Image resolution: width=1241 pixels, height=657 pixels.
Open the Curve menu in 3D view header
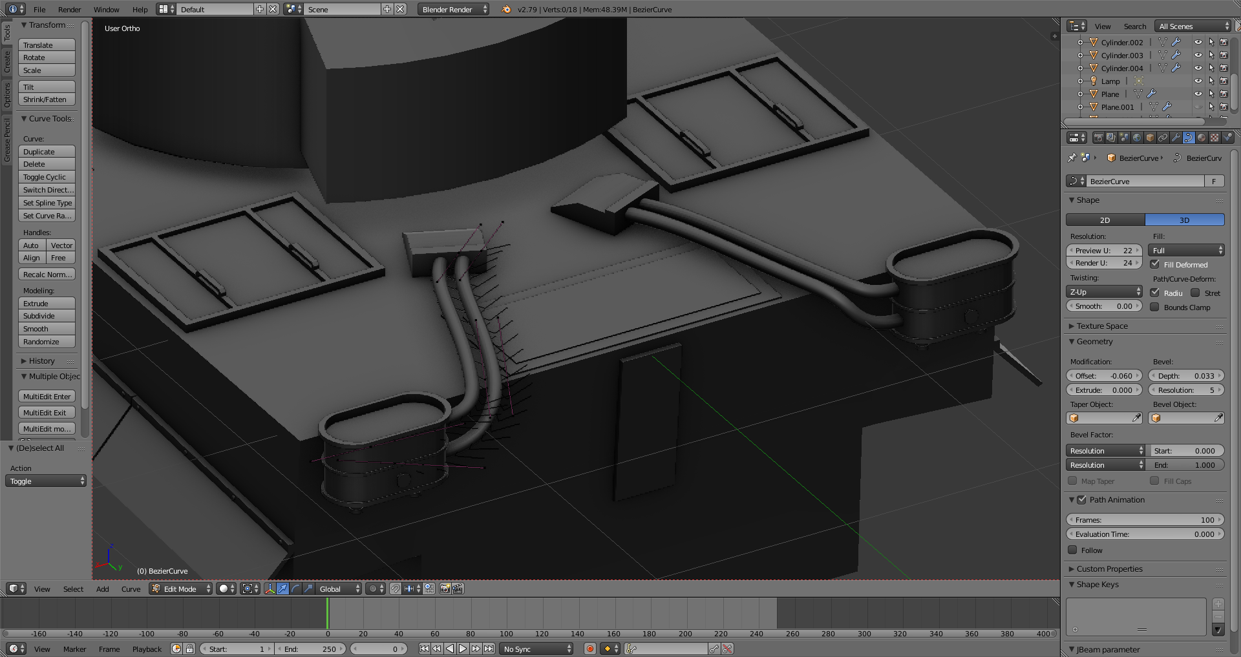pyautogui.click(x=131, y=589)
